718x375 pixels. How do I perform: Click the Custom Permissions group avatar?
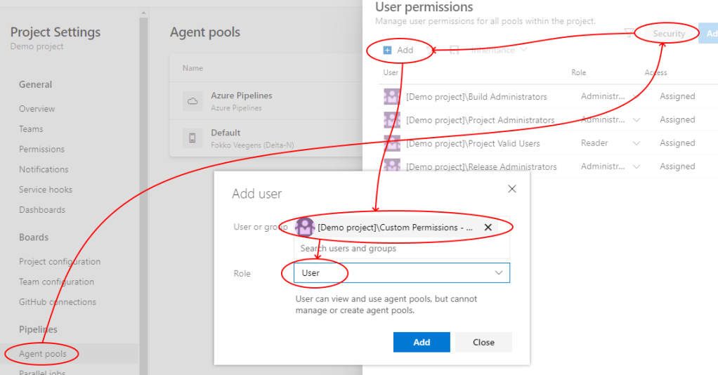tap(304, 227)
